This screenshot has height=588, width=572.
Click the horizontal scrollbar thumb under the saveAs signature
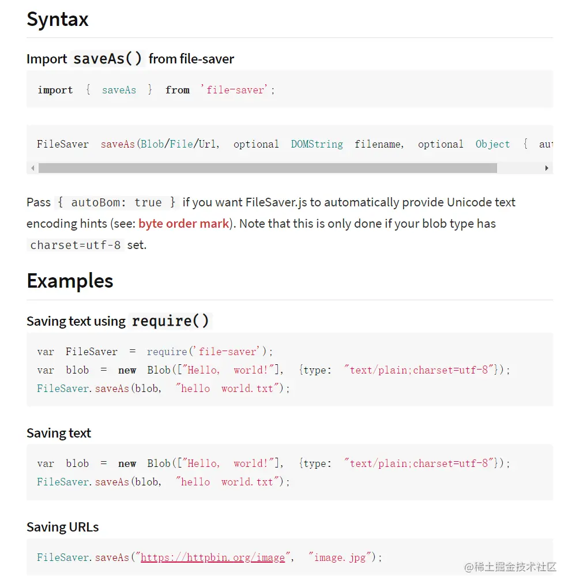[268, 168]
